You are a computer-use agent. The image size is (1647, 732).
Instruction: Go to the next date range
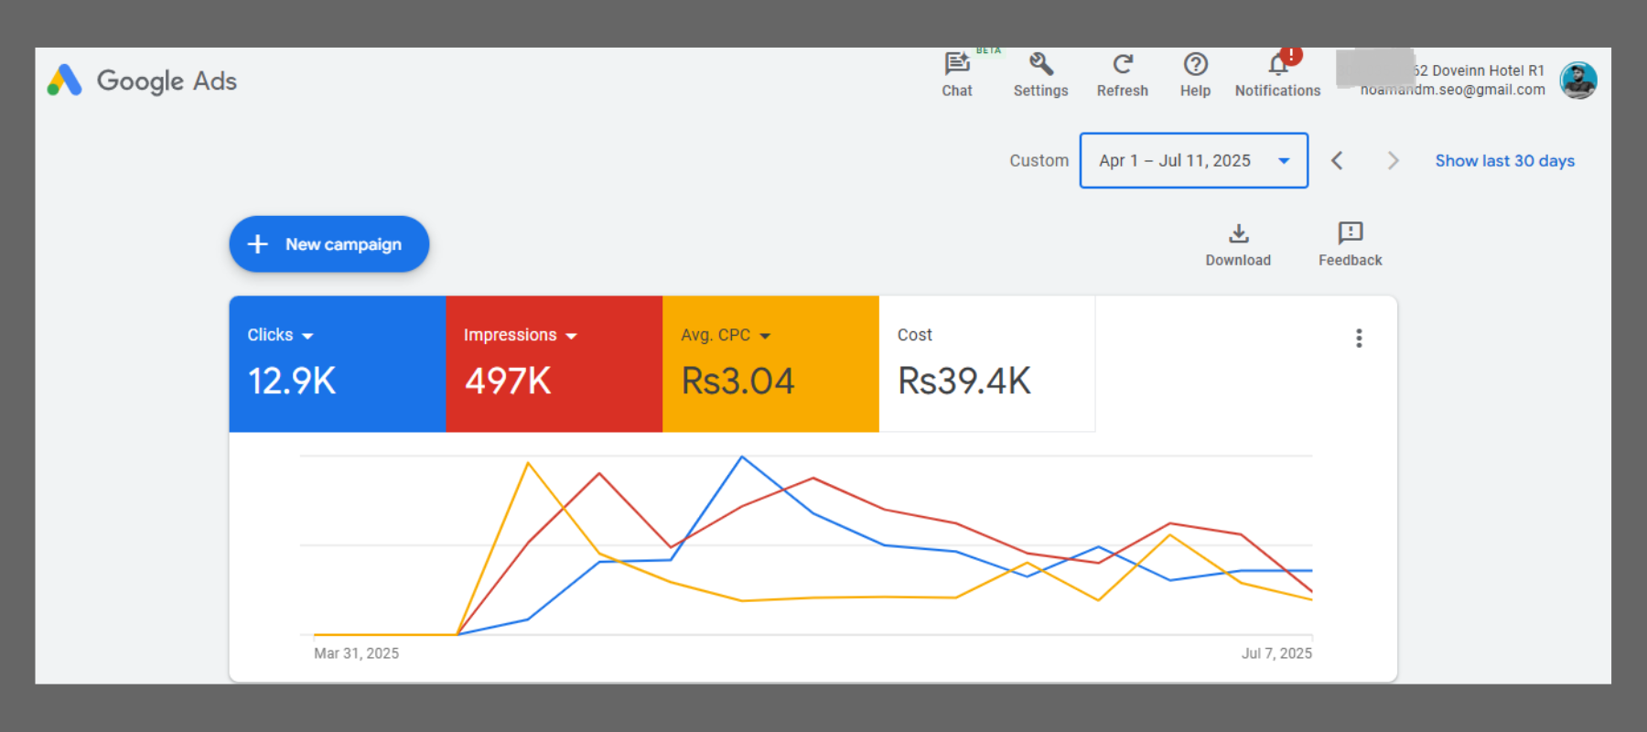1393,161
